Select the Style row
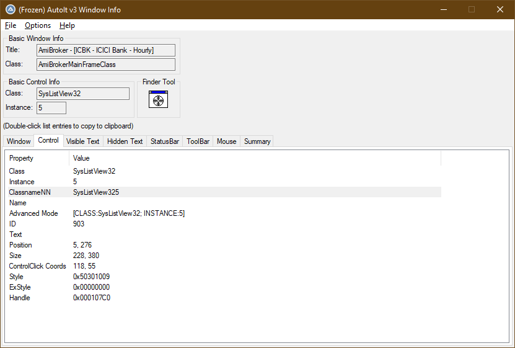 pyautogui.click(x=224, y=277)
